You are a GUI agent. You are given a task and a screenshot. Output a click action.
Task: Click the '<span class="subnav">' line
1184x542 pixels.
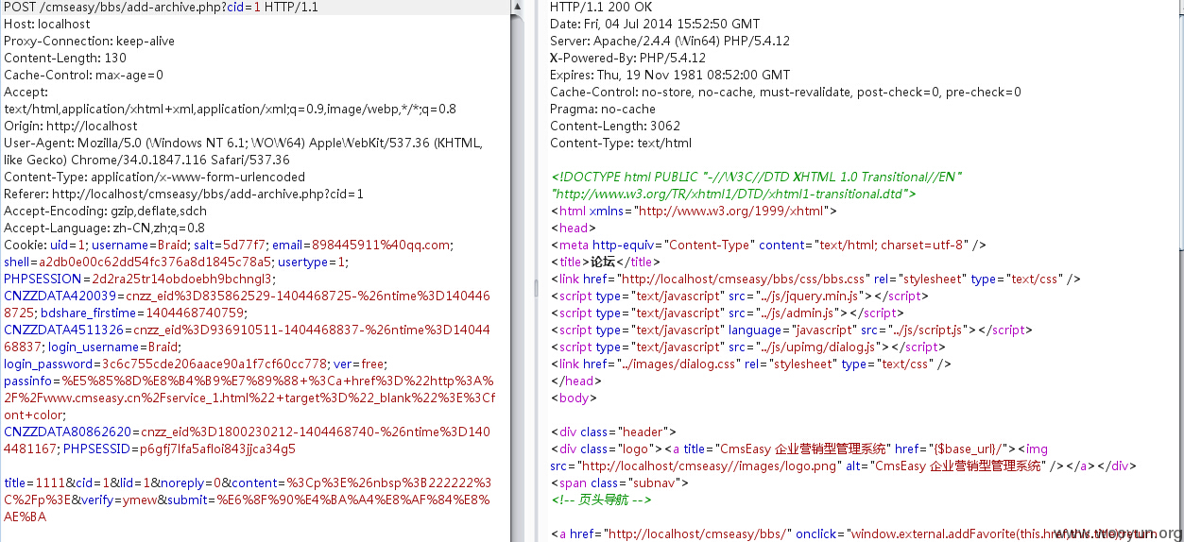(x=620, y=483)
